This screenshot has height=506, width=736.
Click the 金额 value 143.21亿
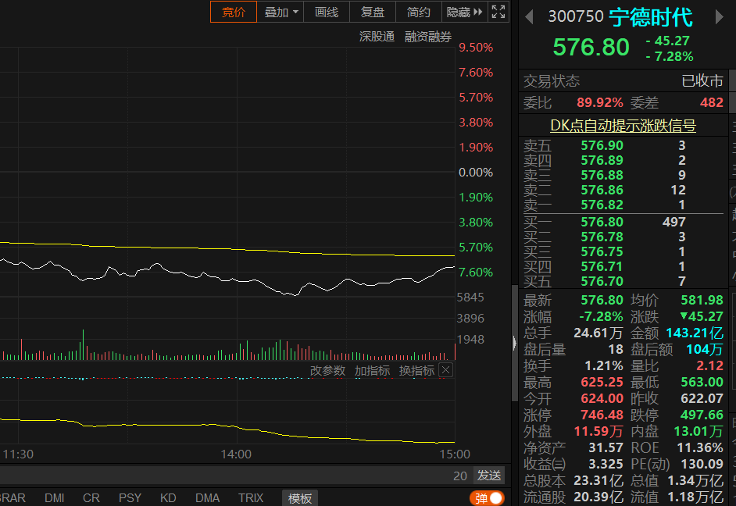[x=695, y=333]
